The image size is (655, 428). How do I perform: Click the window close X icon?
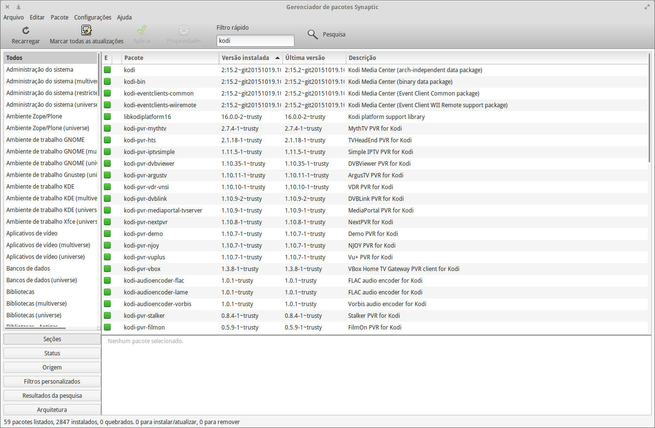pos(7,7)
